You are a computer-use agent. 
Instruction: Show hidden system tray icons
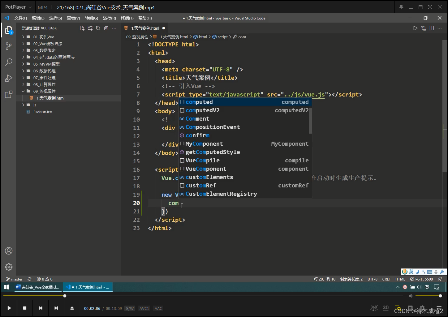click(x=398, y=287)
